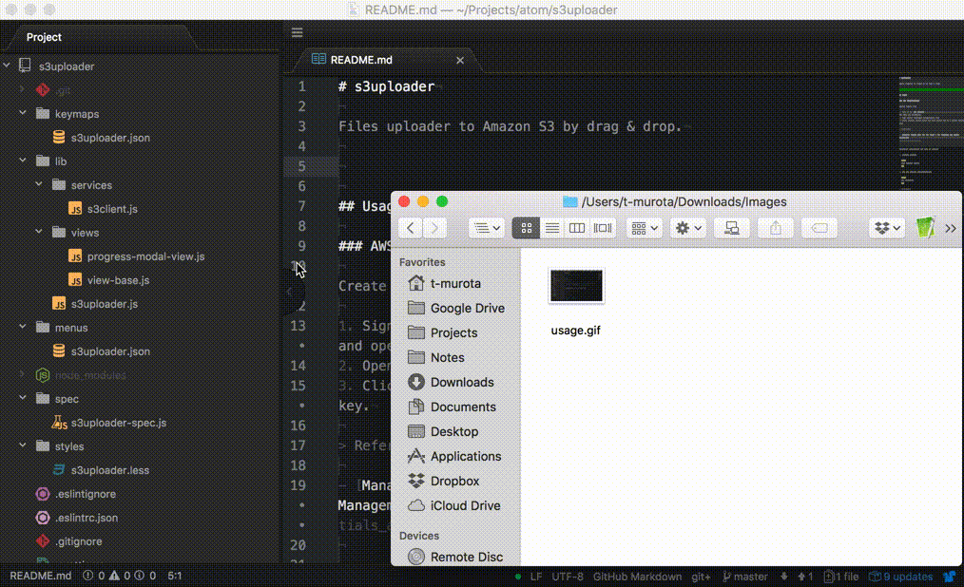Image resolution: width=964 pixels, height=587 pixels.
Task: Select the Project panel tab
Action: (x=44, y=37)
